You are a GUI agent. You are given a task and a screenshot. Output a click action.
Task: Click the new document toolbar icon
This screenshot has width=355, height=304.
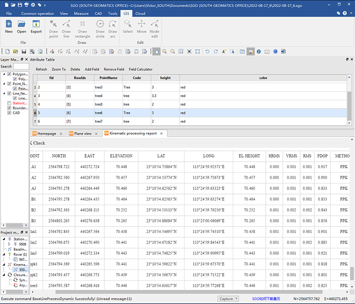pyautogui.click(x=8, y=52)
